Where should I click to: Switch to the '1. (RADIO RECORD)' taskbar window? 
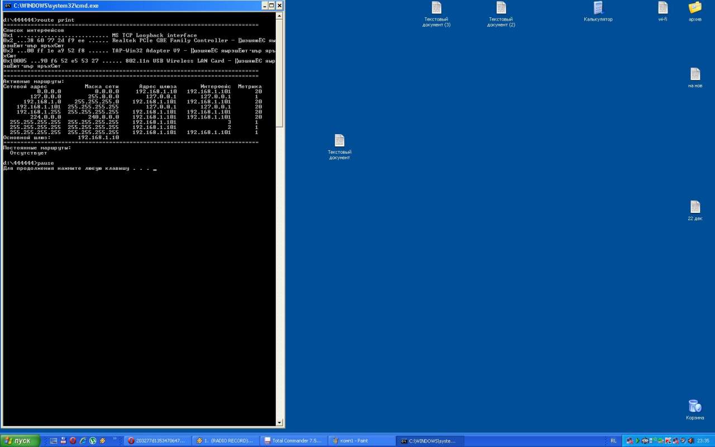pos(225,441)
